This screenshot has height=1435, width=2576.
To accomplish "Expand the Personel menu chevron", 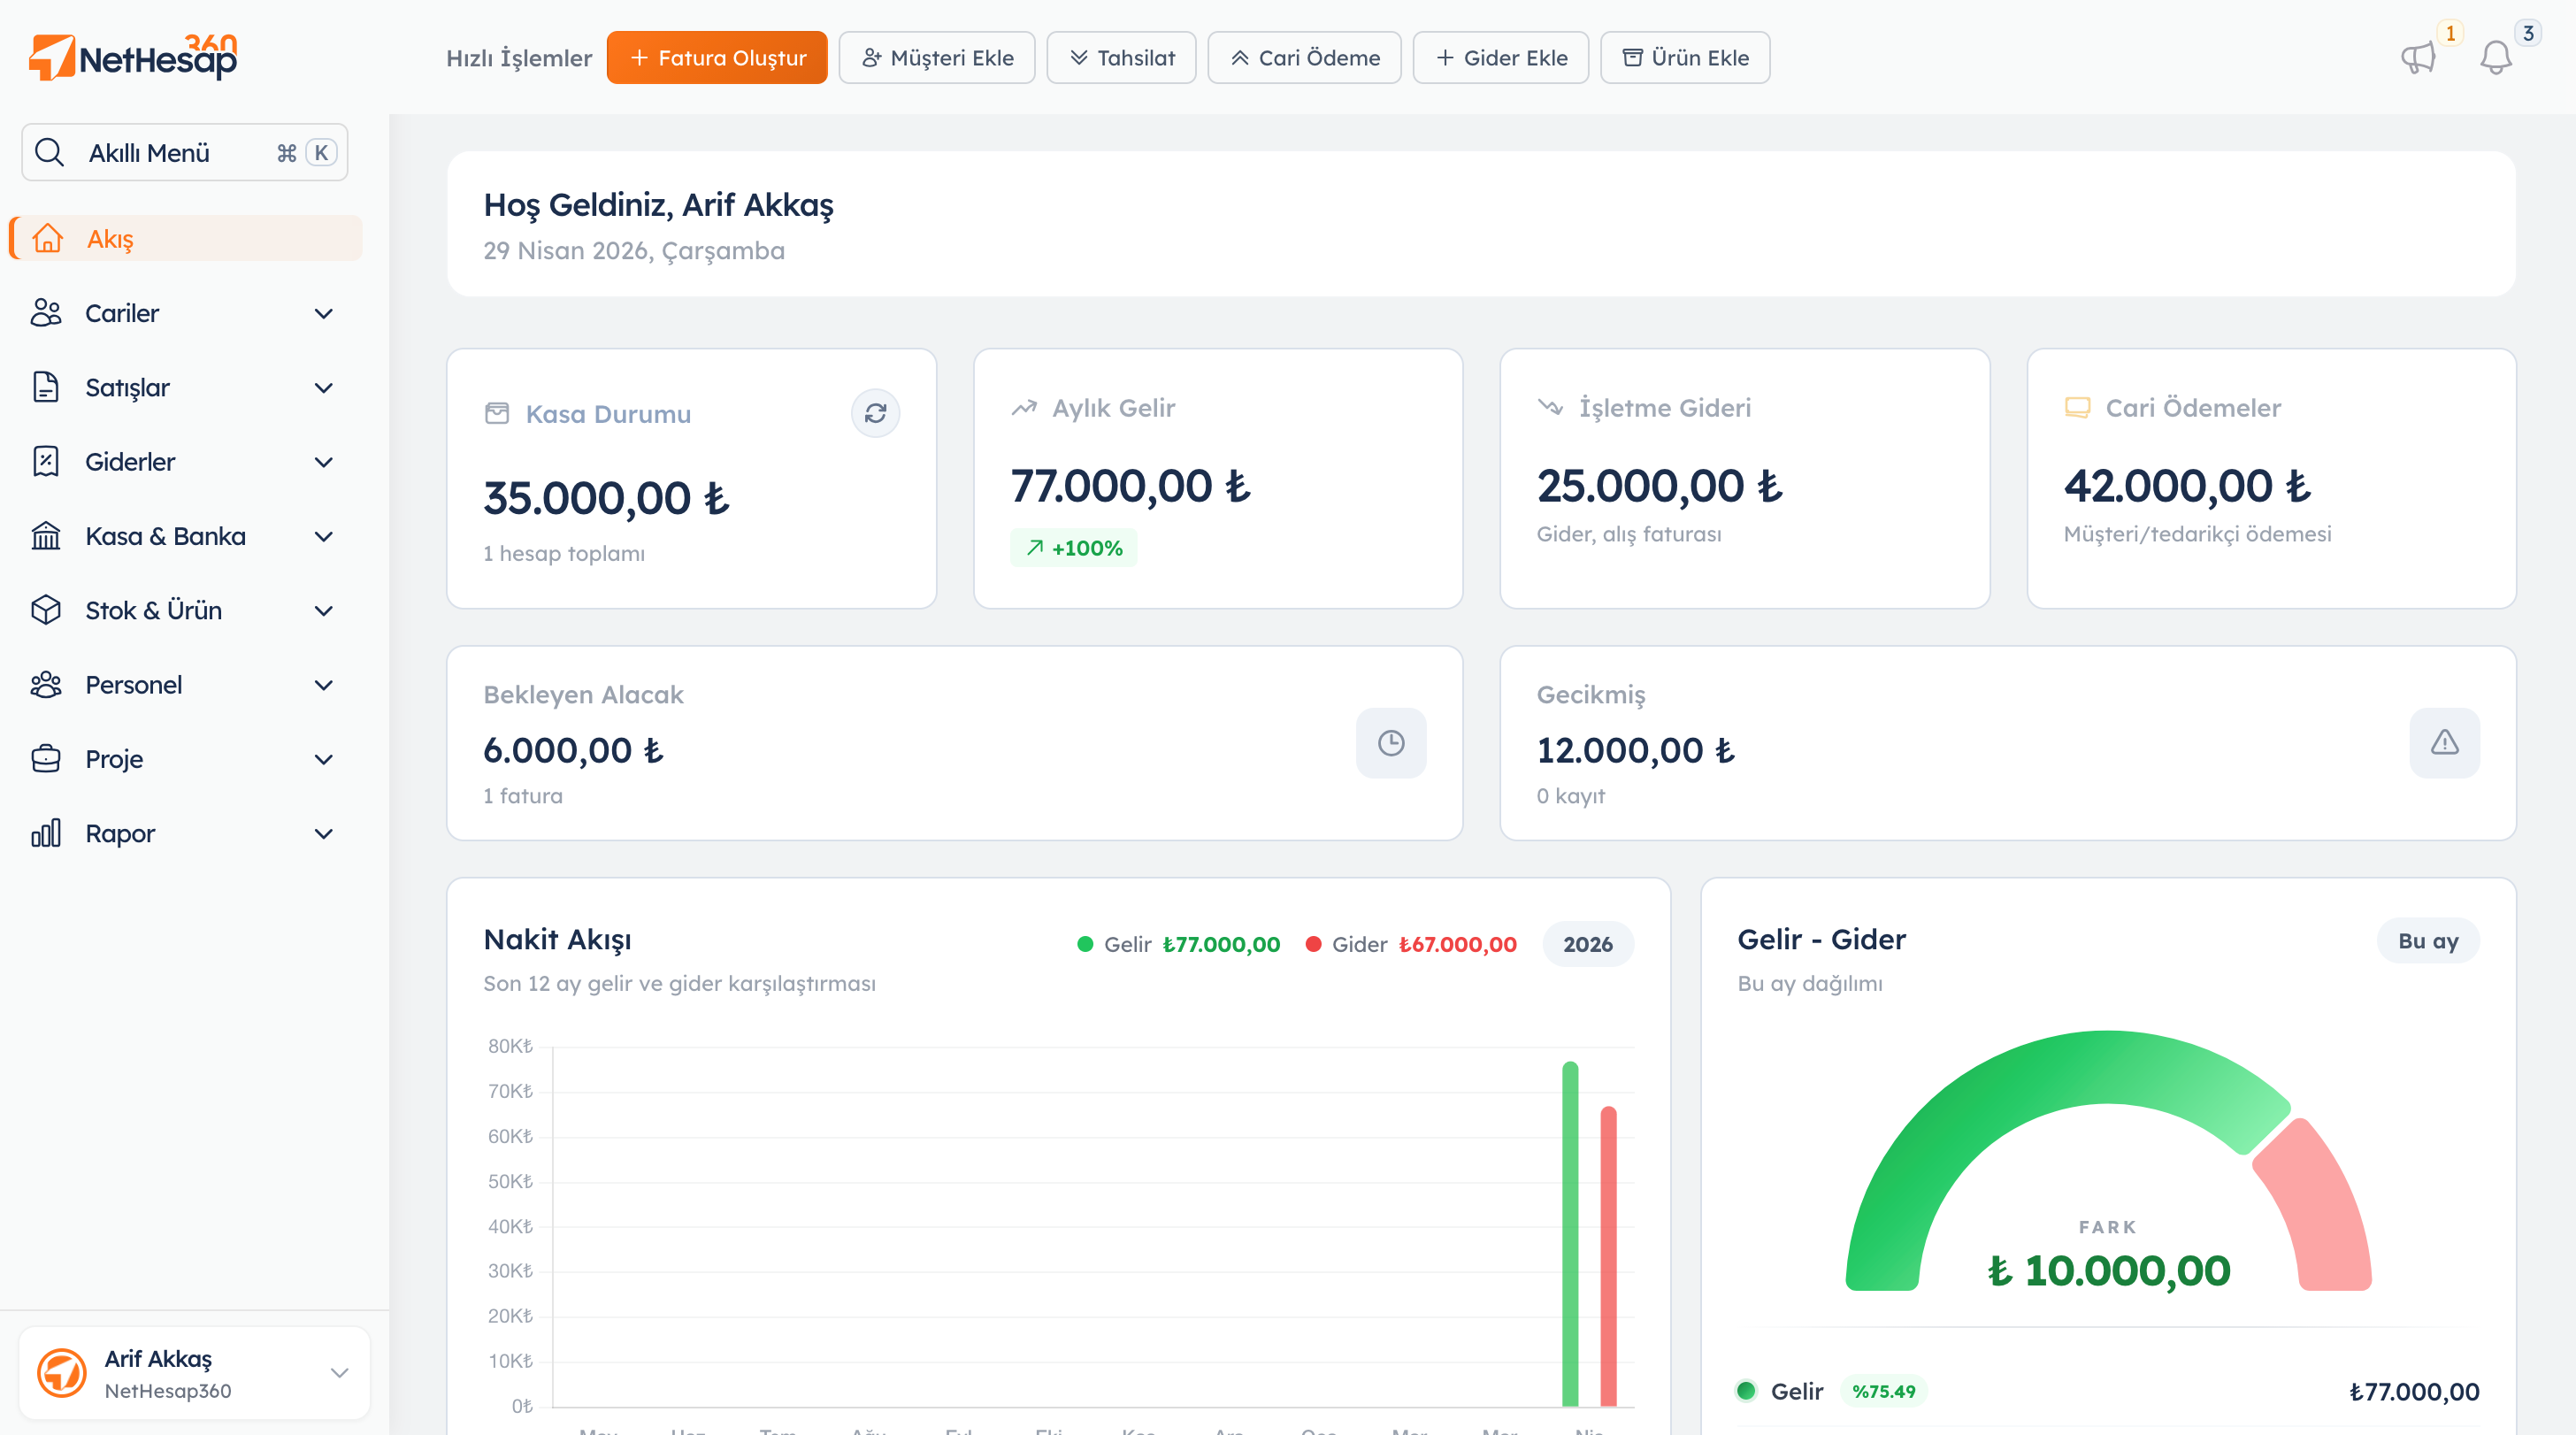I will click(x=323, y=684).
